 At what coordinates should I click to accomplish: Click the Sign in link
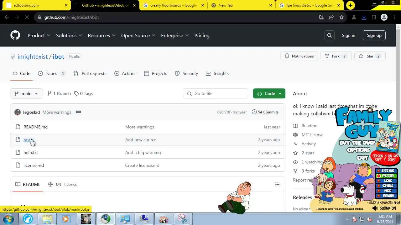pos(348,35)
